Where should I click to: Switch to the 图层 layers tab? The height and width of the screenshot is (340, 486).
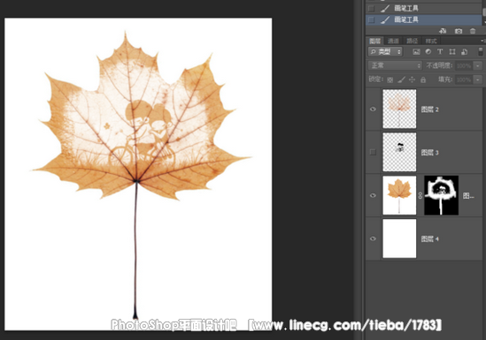coord(375,41)
